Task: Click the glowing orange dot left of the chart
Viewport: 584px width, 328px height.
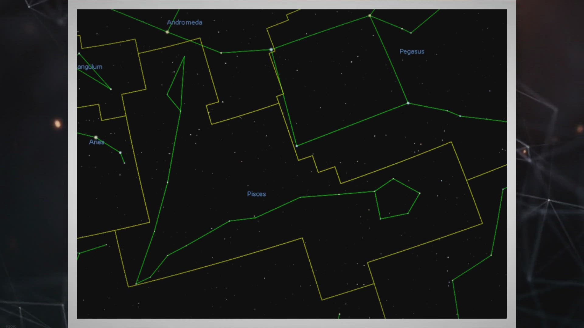Action: pyautogui.click(x=57, y=124)
